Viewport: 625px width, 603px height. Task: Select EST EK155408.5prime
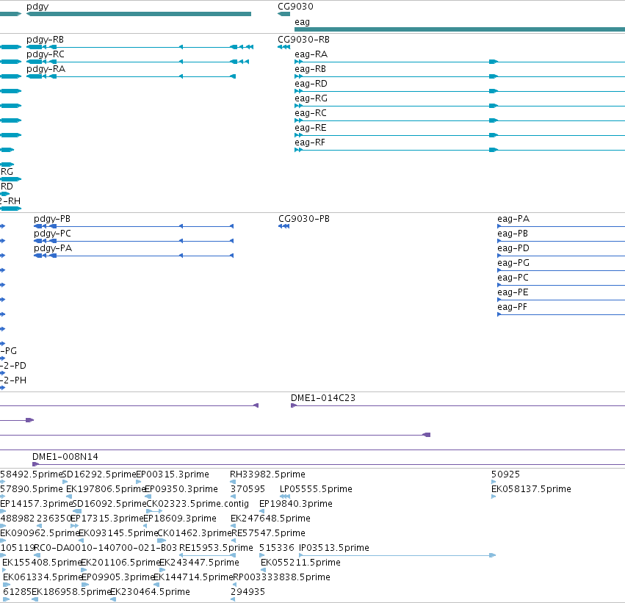42,563
